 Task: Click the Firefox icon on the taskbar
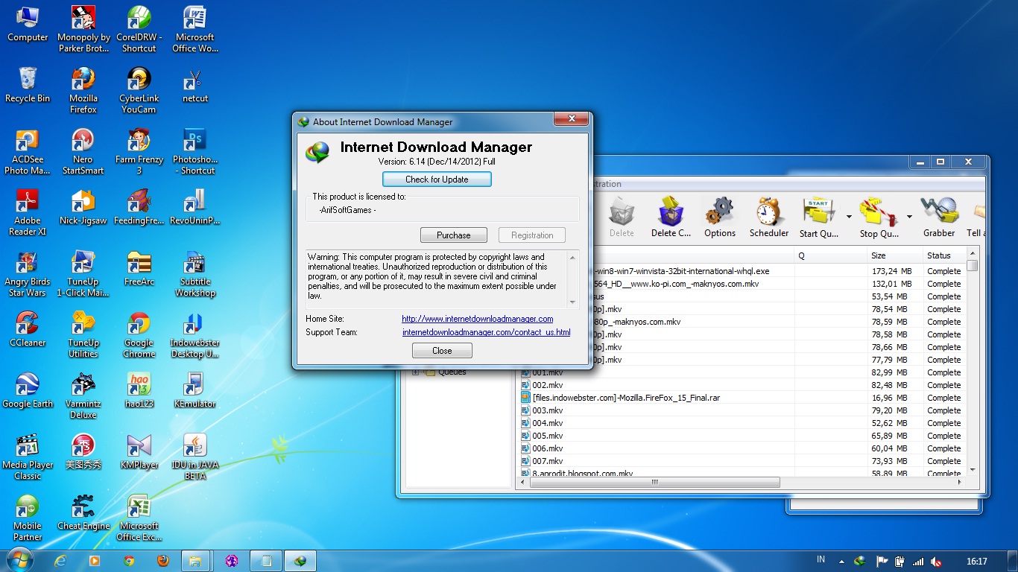(x=162, y=561)
